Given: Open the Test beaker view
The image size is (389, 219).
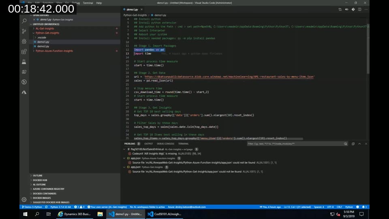Looking at the screenshot, I should (24, 62).
